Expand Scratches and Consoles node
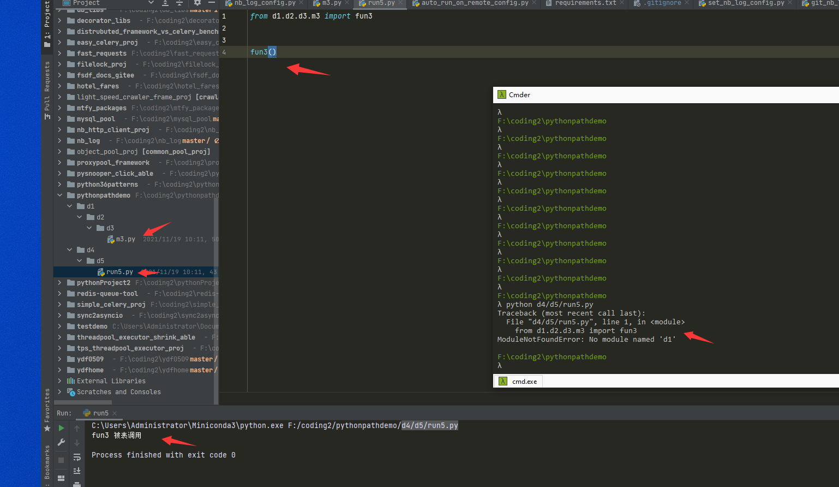The height and width of the screenshot is (487, 839). 59,392
